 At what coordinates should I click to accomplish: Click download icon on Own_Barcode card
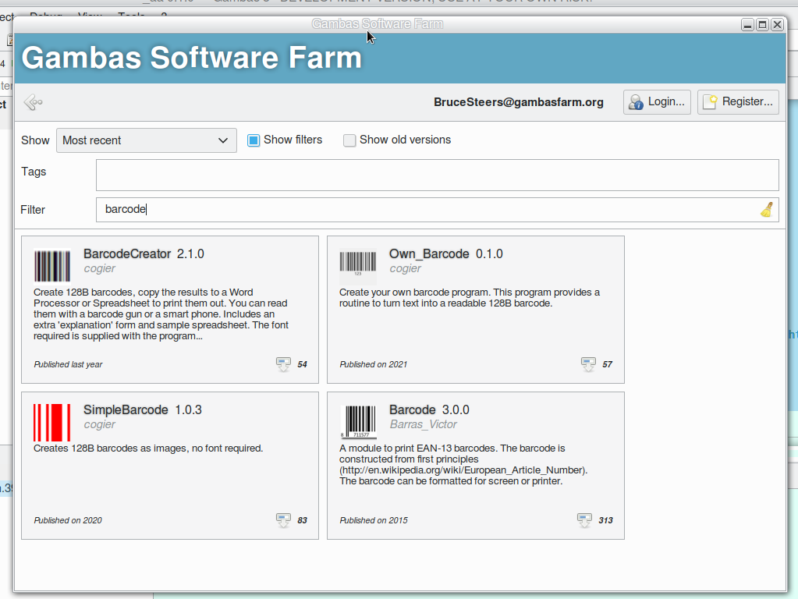point(589,364)
